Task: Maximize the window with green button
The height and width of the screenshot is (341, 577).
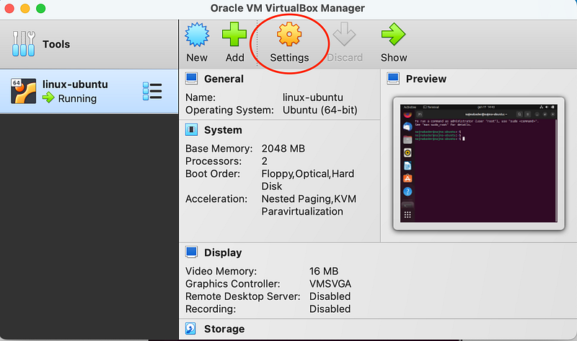Action: [x=41, y=8]
